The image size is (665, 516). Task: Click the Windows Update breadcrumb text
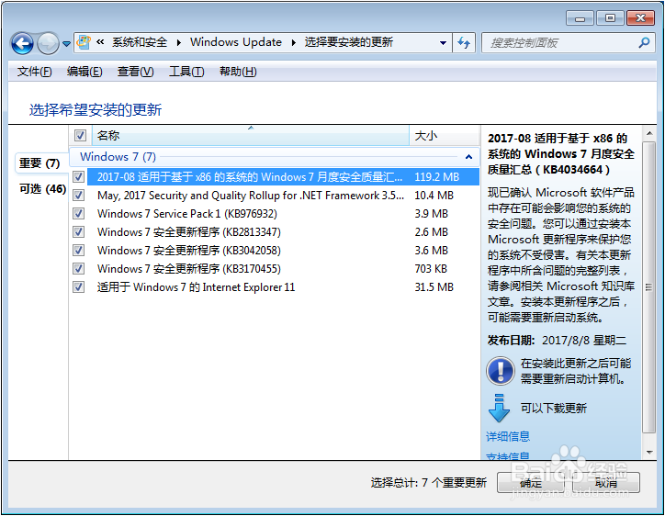(x=236, y=42)
